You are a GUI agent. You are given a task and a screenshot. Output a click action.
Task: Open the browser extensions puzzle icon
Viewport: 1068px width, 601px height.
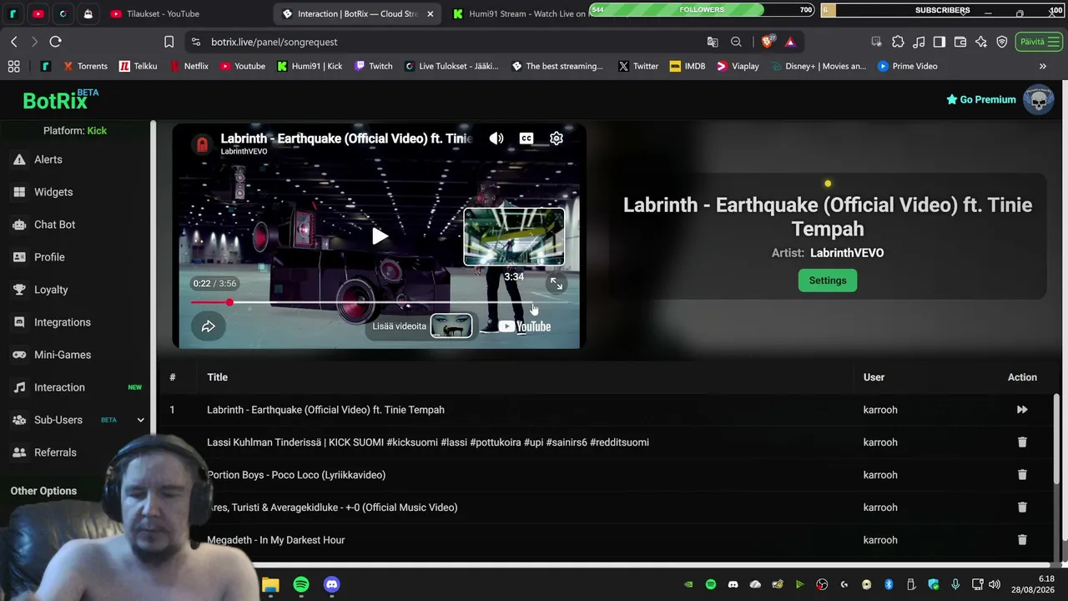tap(898, 42)
